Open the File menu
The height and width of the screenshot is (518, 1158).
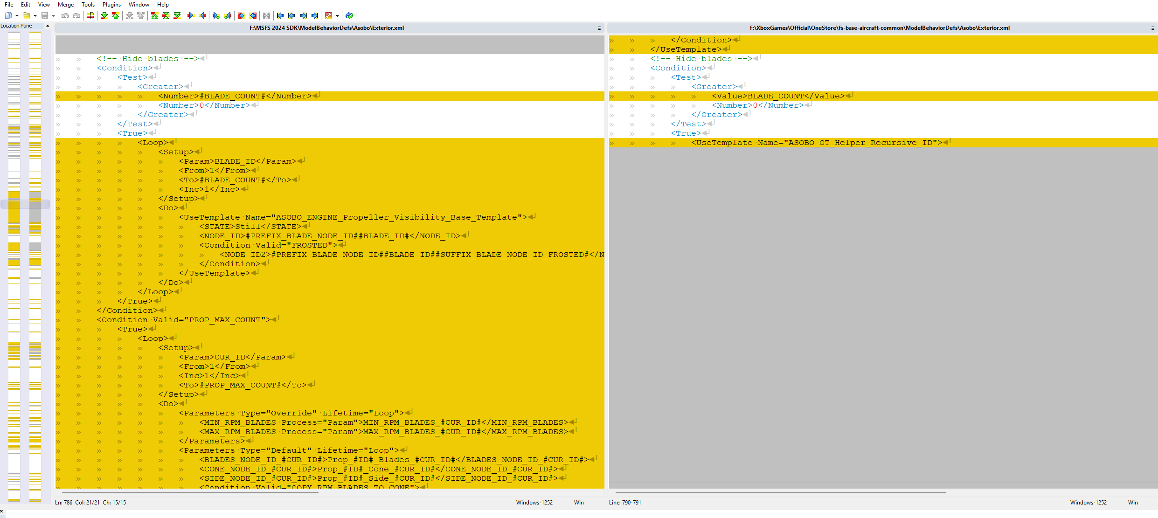point(9,5)
